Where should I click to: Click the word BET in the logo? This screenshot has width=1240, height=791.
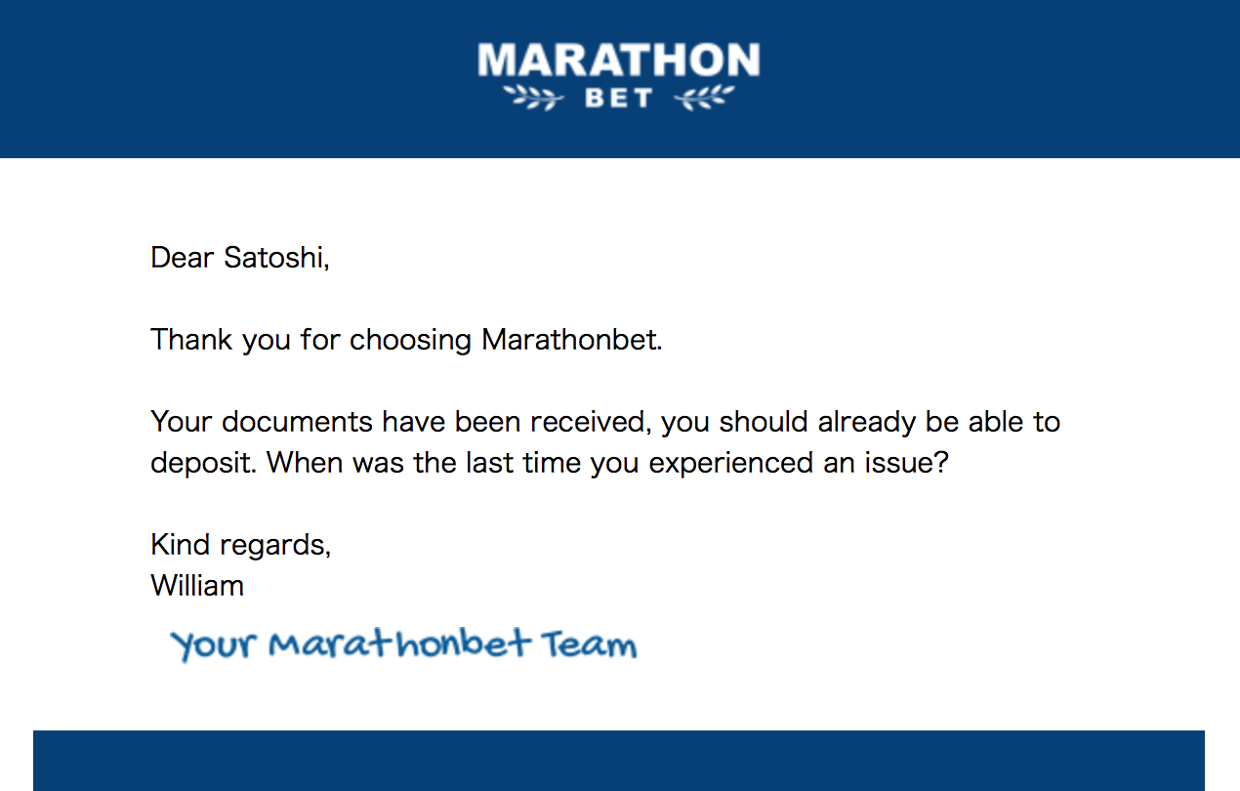[619, 98]
